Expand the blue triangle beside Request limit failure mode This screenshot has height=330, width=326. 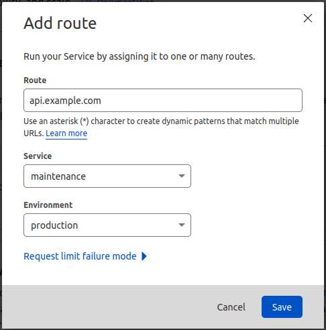[x=144, y=256]
